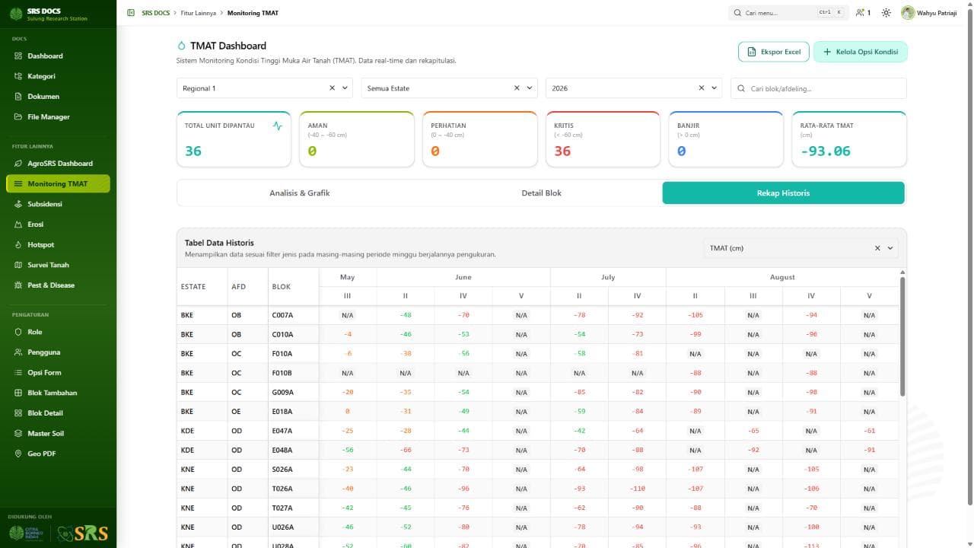Viewport: 974px width, 548px height.
Task: Clear the TMAT (cm) selection
Action: point(877,248)
